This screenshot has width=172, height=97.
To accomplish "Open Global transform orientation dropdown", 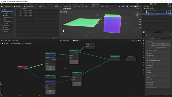I will (x=94, y=6).
